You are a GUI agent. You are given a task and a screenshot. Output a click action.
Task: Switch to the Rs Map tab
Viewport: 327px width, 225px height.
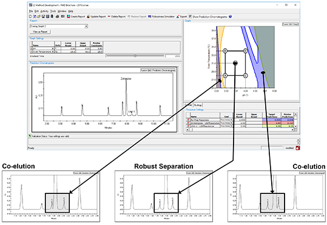point(198,105)
